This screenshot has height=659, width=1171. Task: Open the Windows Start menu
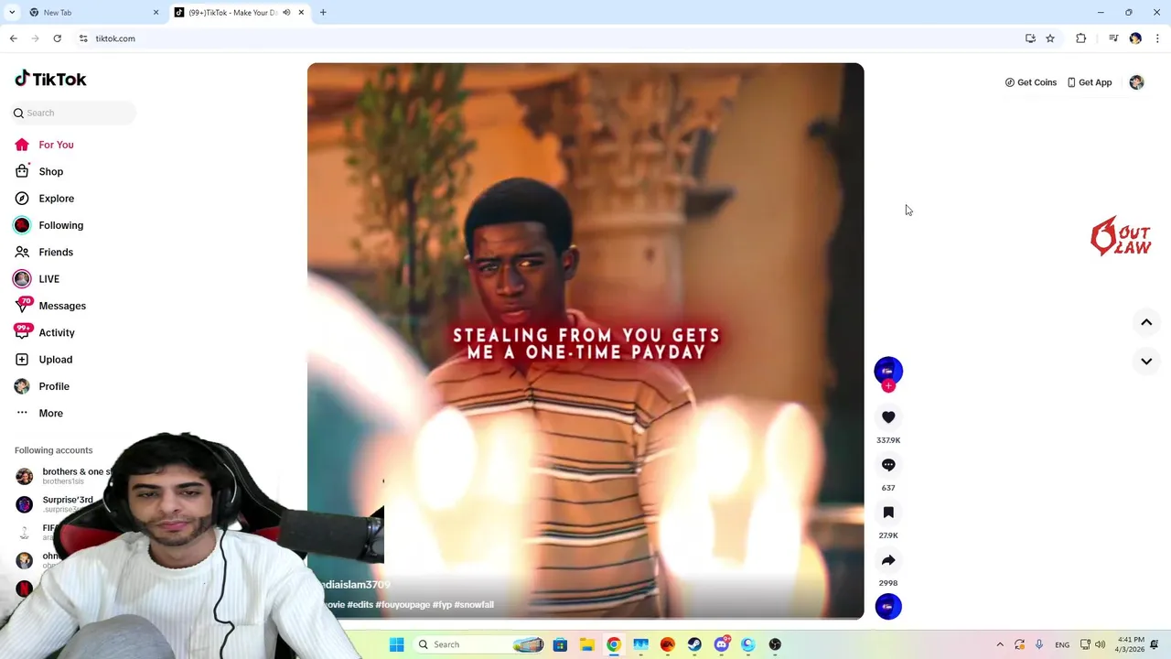click(396, 644)
